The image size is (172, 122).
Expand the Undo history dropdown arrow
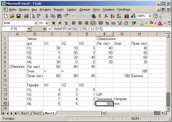click(x=78, y=16)
